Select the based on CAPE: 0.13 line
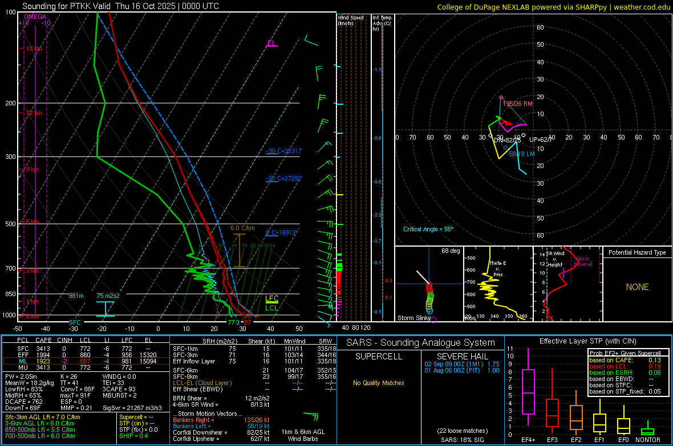This screenshot has height=446, width=673. point(625,360)
